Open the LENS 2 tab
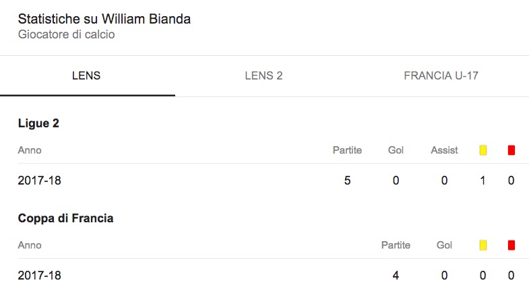This screenshot has width=529, height=291. (263, 75)
